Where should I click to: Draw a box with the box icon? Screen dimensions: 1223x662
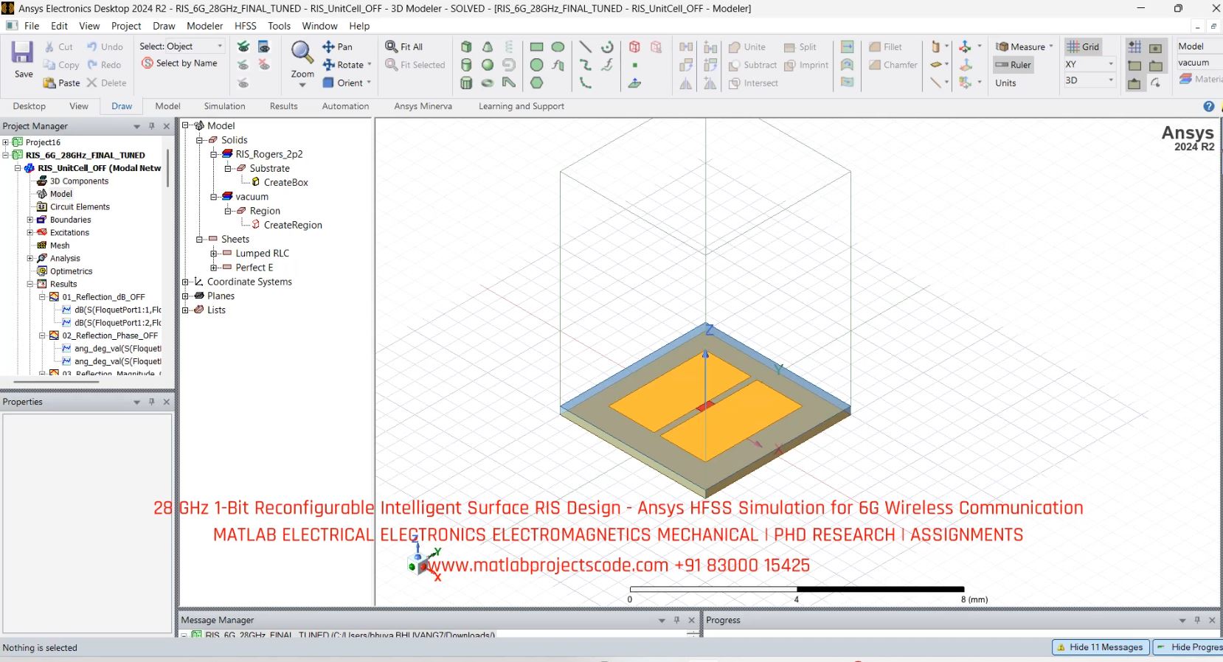coord(466,46)
